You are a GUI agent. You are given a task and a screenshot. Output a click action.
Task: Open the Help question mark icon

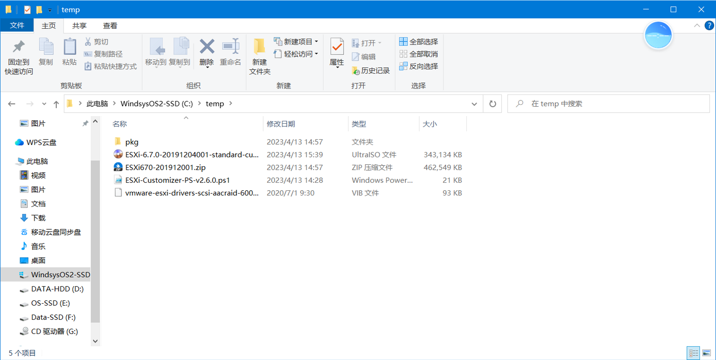tap(709, 26)
